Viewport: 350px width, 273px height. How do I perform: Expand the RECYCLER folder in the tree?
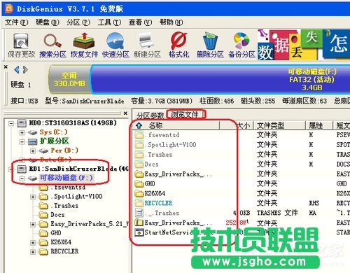click(33, 251)
